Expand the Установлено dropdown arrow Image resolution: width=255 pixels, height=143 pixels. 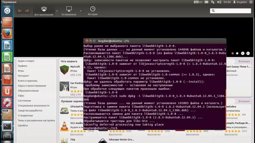pos(80,11)
